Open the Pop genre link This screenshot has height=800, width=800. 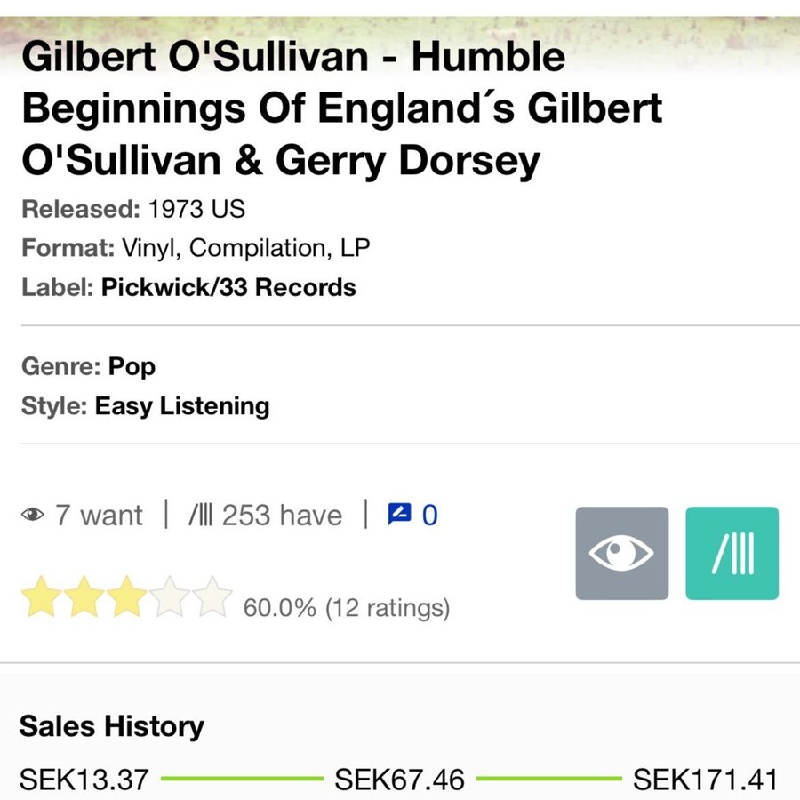tap(132, 366)
